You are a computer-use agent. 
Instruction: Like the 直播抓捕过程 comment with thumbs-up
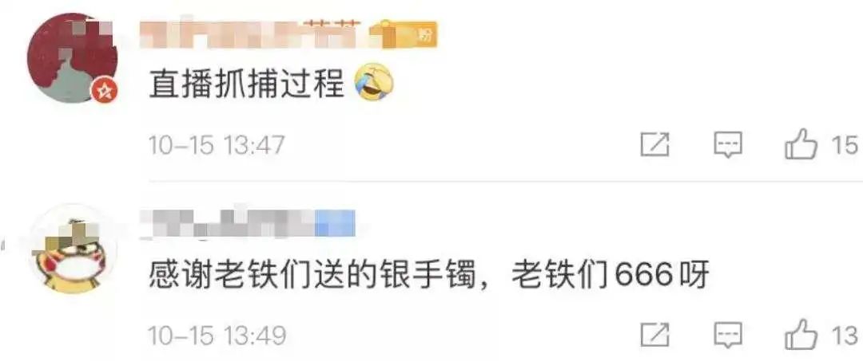[801, 144]
